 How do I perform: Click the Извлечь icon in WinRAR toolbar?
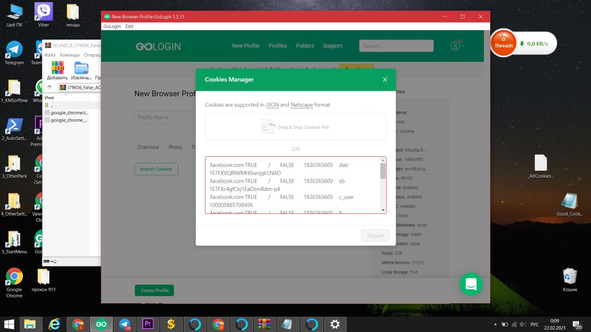click(81, 71)
